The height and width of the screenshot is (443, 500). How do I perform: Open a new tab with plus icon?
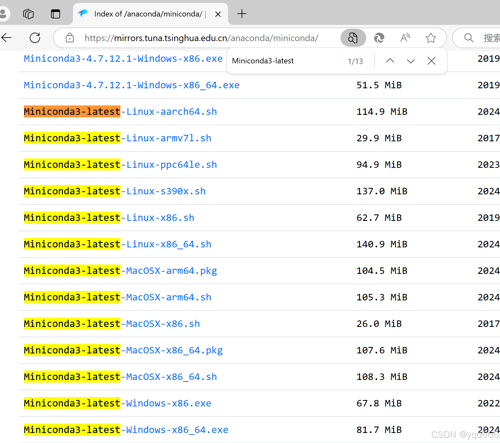[242, 14]
